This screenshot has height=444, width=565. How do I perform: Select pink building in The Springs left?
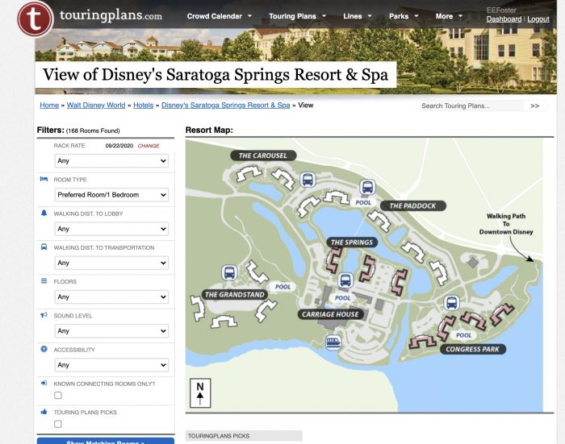[x=333, y=260]
